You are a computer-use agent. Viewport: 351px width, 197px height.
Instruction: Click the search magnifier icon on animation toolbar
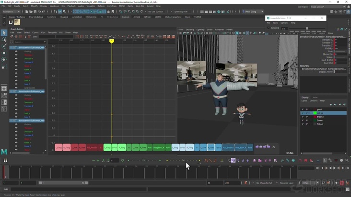(x=347, y=160)
